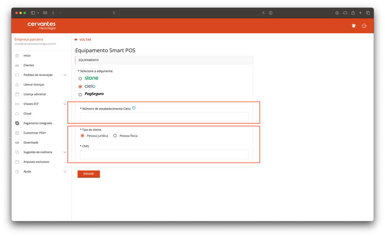Open Liberar licenças menu item

point(33,85)
